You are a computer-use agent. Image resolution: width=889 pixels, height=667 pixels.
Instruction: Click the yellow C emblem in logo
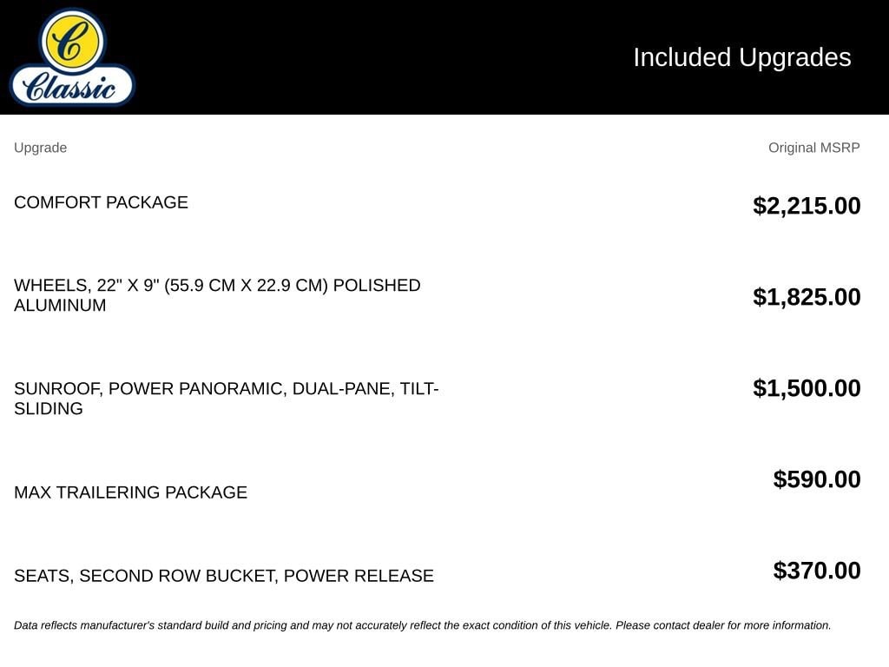[73, 42]
